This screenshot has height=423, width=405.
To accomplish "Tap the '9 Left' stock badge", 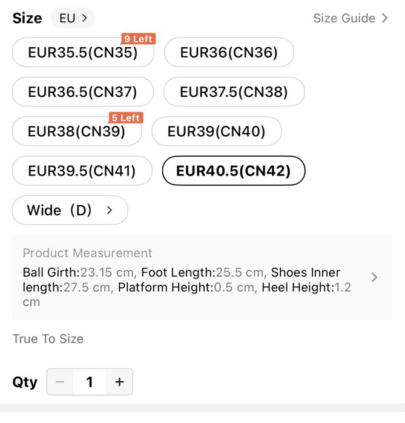I will pos(138,39).
